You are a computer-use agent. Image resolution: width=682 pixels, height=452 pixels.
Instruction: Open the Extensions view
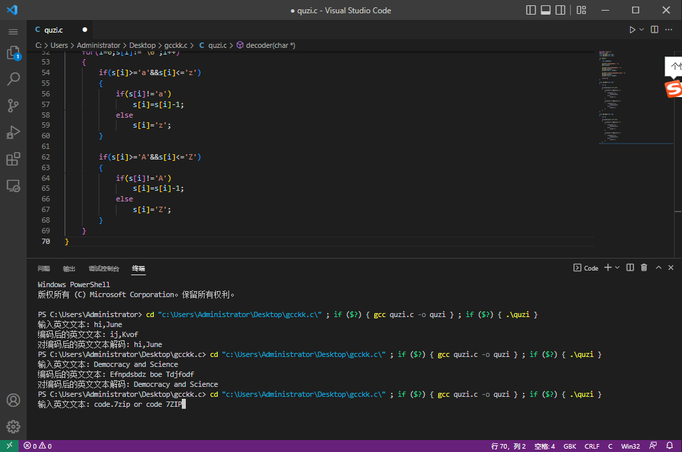pyautogui.click(x=13, y=159)
